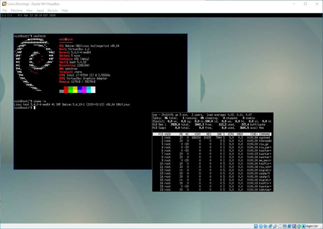The image size is (323, 229).
Task: Click the cpuhp/1 process row in top
Action: point(212,177)
